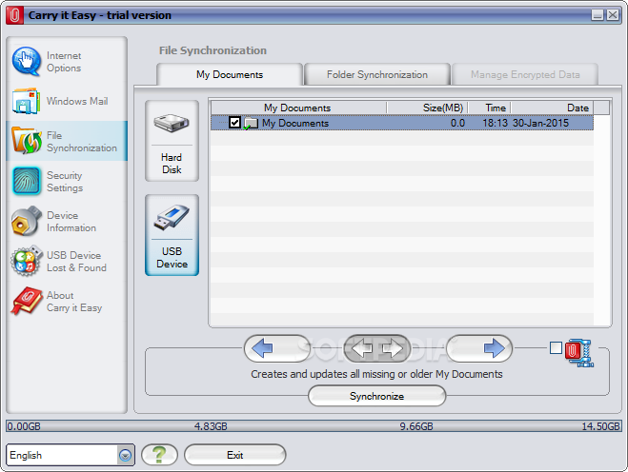Click the compression zip icon
The width and height of the screenshot is (628, 472).
point(579,352)
